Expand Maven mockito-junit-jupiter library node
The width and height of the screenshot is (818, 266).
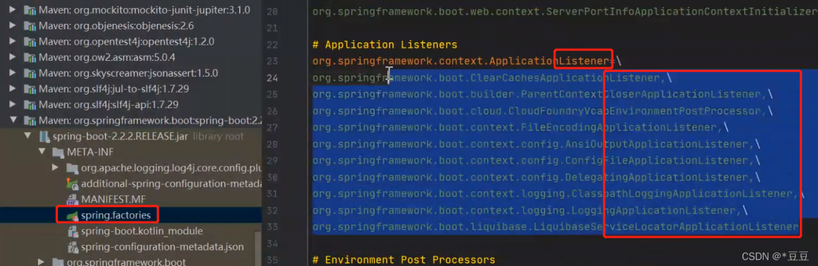point(14,10)
